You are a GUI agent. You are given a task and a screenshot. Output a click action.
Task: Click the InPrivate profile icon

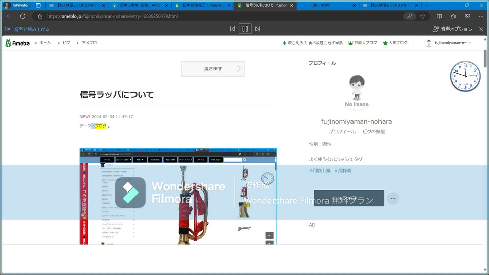coord(7,5)
